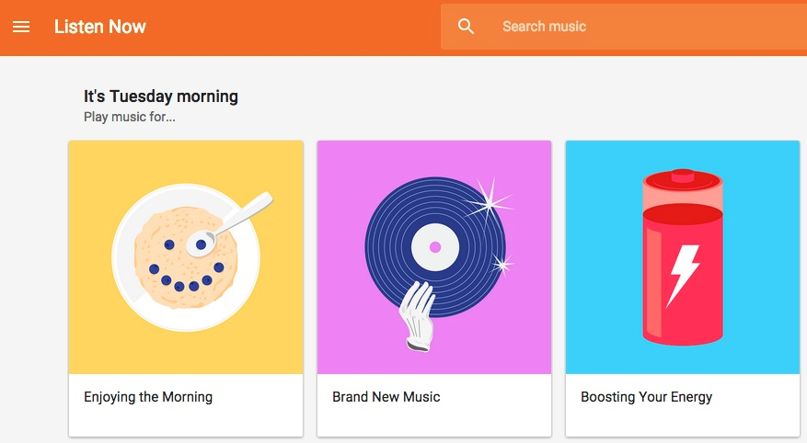
Task: Open the Brand New Music station title
Action: [386, 397]
